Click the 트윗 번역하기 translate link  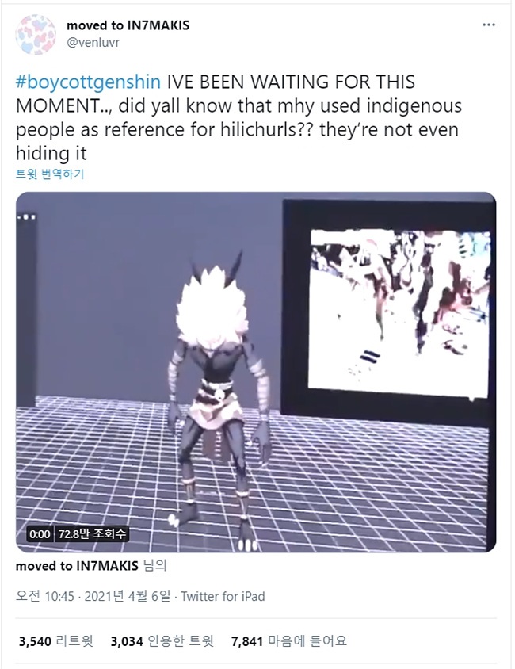click(50, 174)
